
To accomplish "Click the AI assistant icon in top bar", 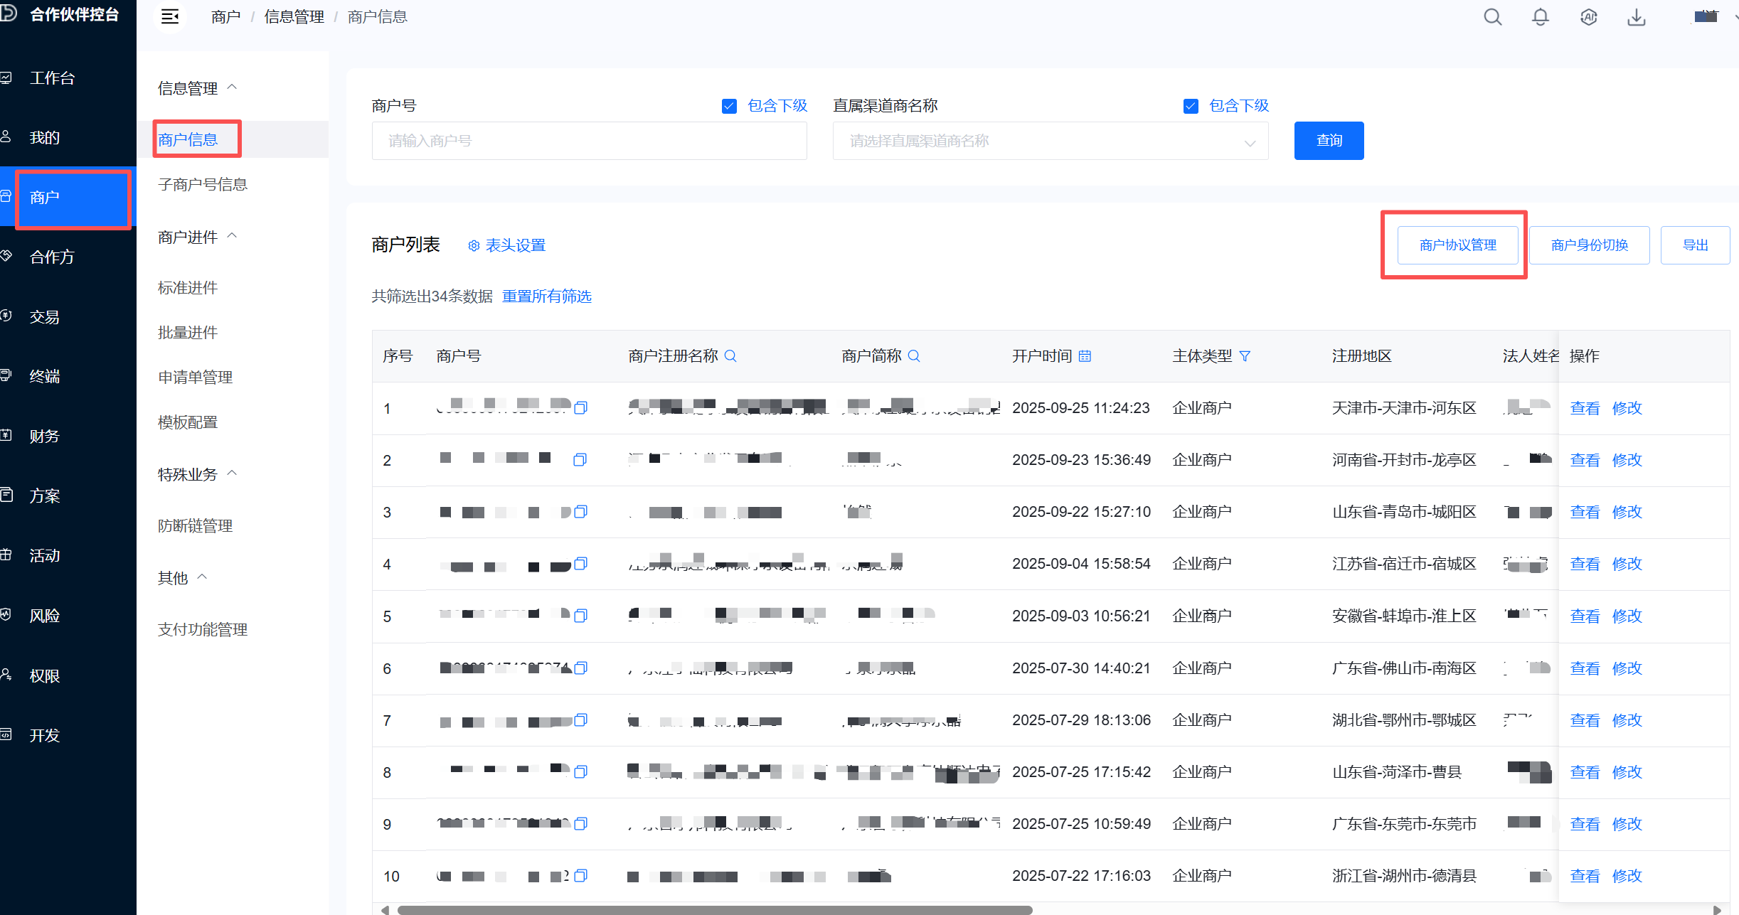I will (1589, 16).
